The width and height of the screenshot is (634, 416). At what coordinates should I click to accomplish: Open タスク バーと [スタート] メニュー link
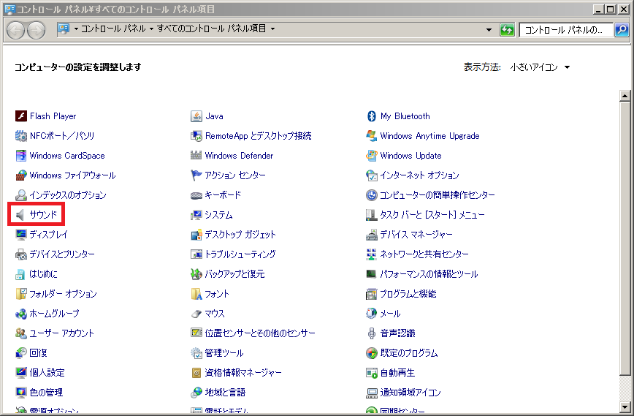pyautogui.click(x=432, y=215)
